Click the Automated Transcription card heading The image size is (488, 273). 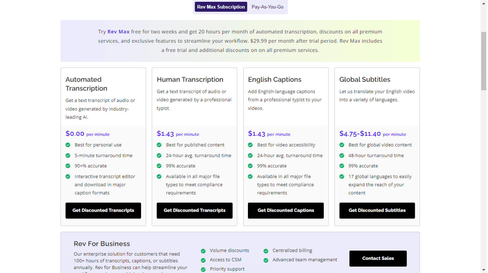point(86,84)
